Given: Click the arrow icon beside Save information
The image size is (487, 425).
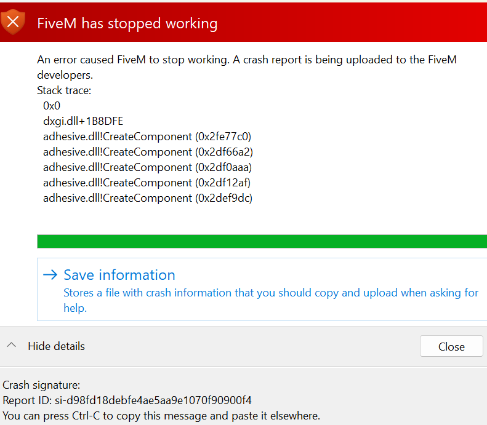Looking at the screenshot, I should point(50,275).
